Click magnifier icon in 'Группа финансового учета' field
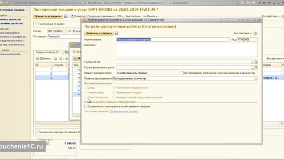The height and width of the screenshot is (160, 284). tap(256, 68)
